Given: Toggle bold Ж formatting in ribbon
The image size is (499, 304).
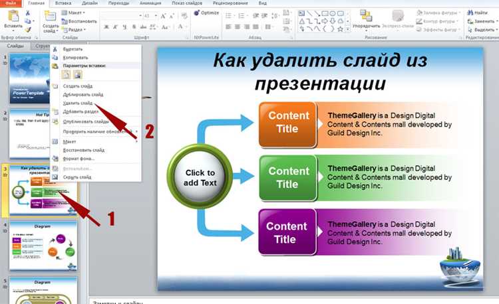Looking at the screenshot, I should coord(106,27).
